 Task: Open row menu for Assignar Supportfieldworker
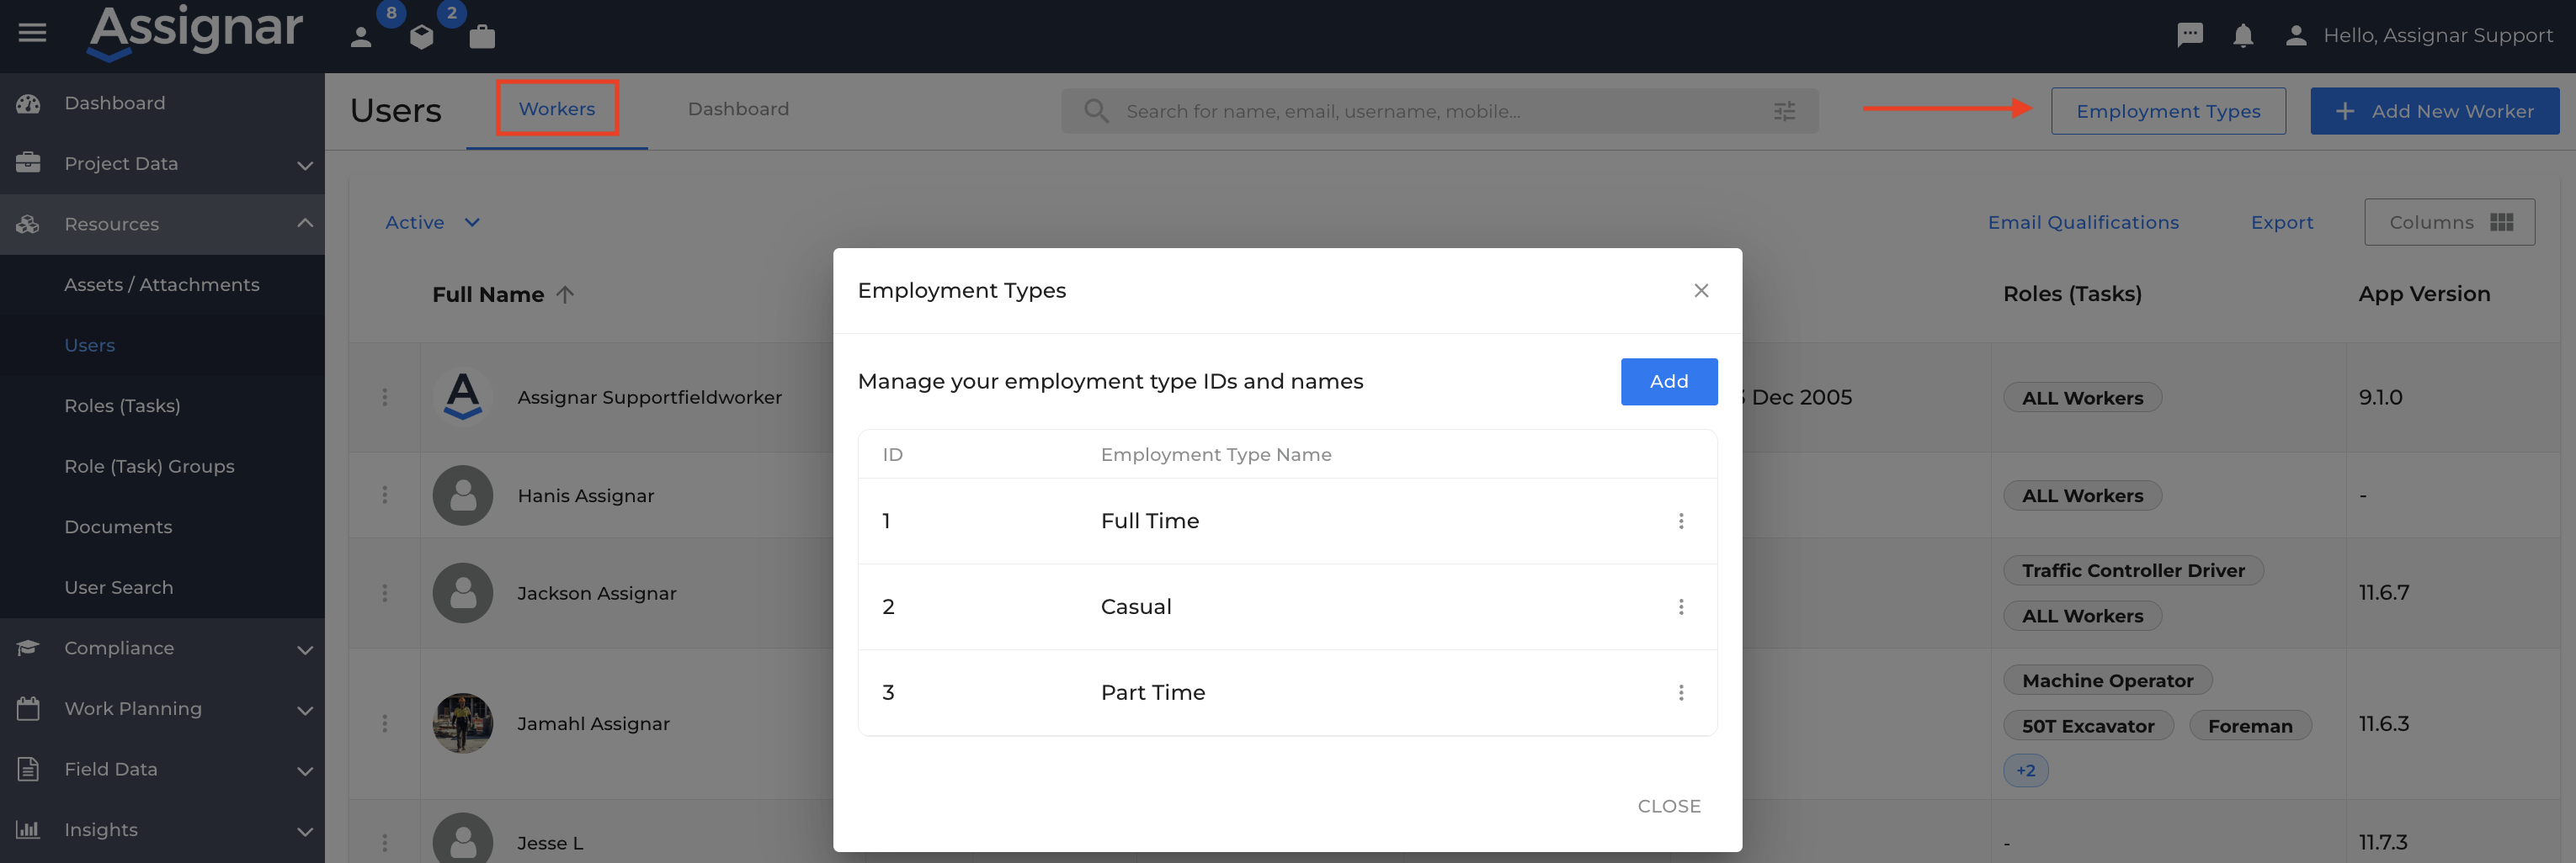(x=384, y=398)
